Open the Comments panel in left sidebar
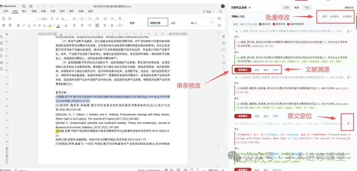This screenshot has height=171, width=357. coord(2,43)
